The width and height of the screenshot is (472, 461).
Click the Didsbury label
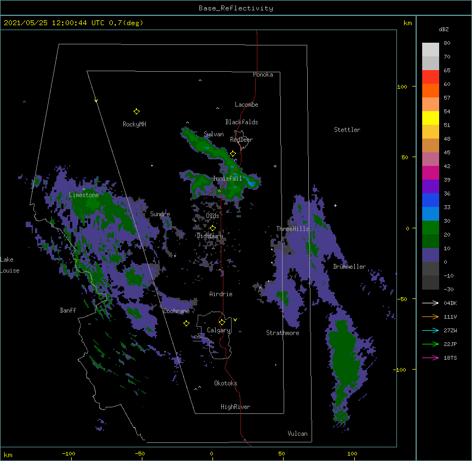[x=210, y=236]
